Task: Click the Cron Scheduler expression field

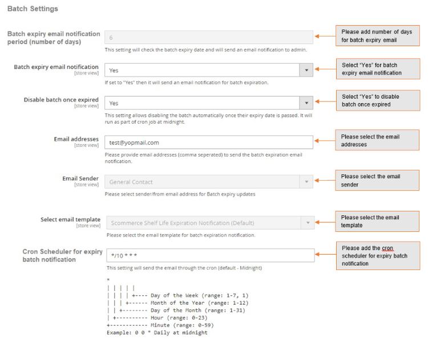Action: click(211, 255)
